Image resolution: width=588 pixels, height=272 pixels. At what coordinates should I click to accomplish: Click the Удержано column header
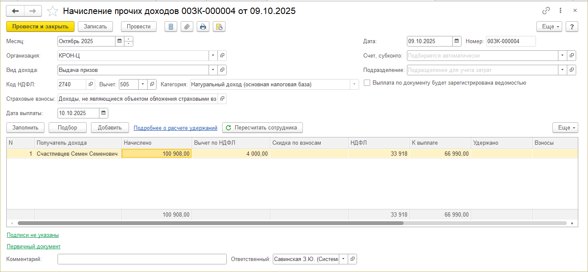[502, 143]
